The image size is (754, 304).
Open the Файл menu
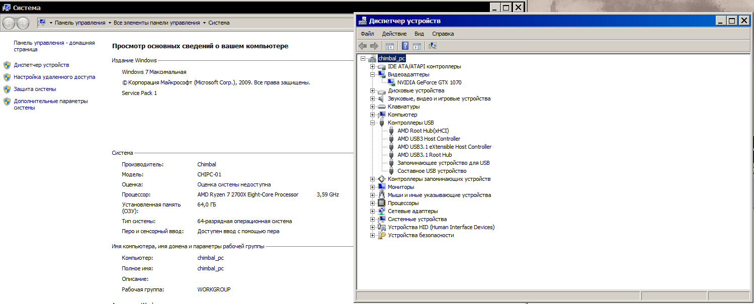367,34
